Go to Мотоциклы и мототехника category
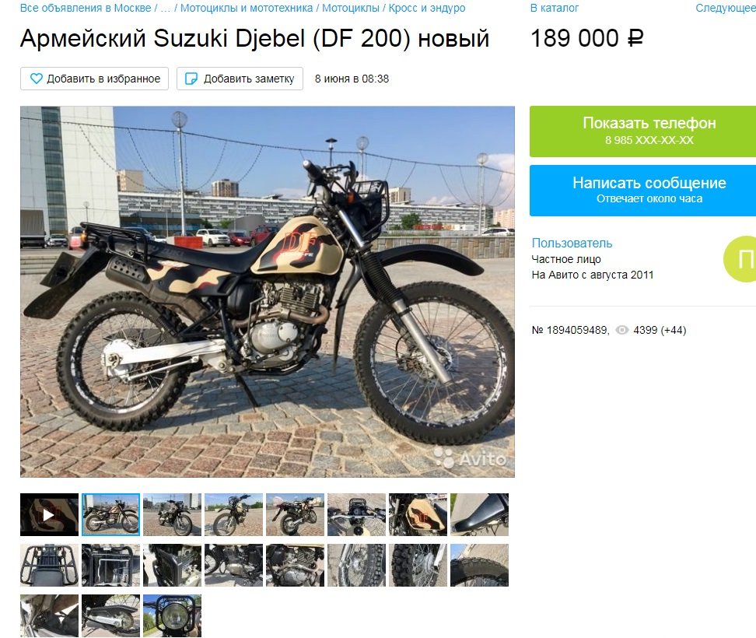The height and width of the screenshot is (638, 756). [247, 8]
